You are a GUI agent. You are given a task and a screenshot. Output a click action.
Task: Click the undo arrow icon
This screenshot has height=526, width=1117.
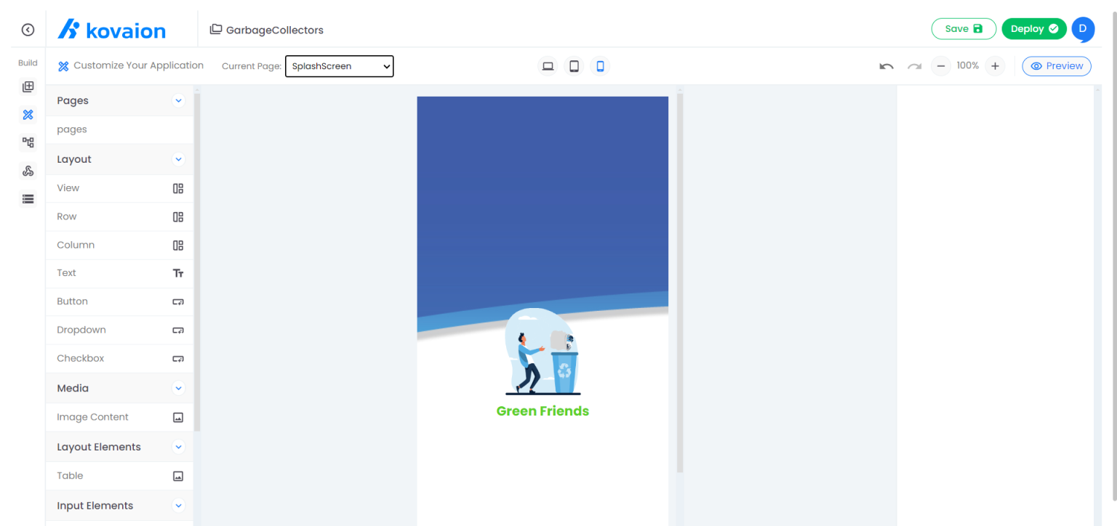coord(886,65)
